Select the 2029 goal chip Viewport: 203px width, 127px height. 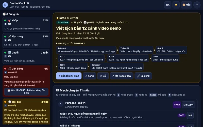point(128,58)
